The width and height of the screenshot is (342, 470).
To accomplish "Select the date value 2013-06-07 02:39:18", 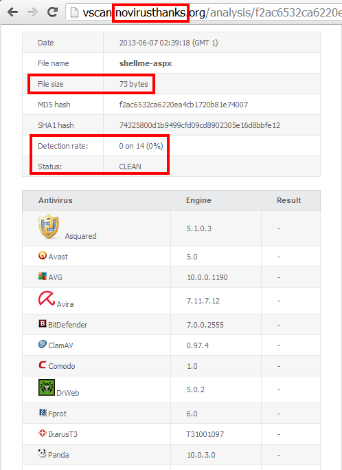I will [155, 43].
